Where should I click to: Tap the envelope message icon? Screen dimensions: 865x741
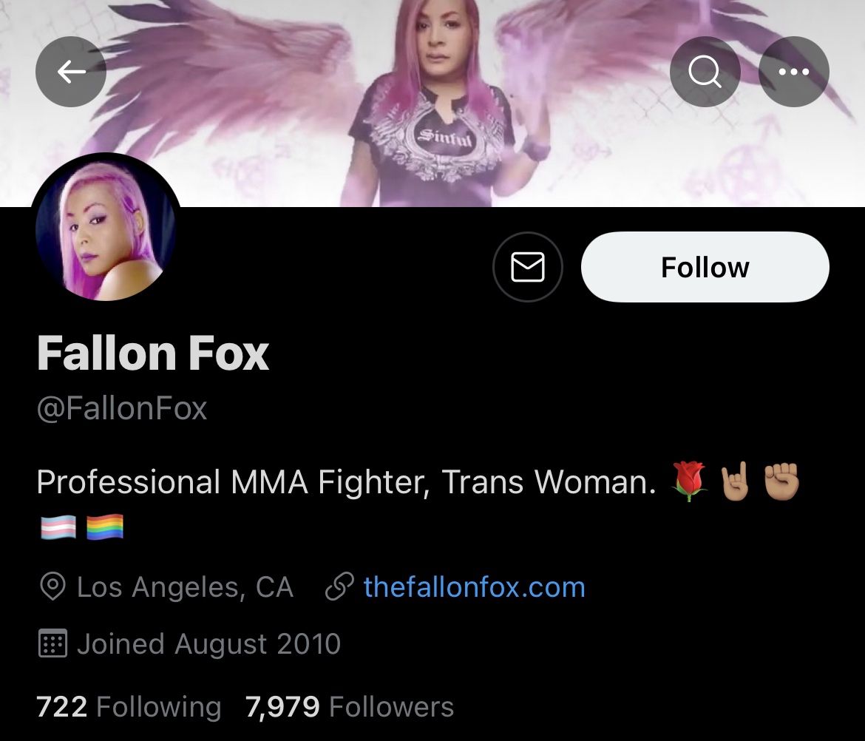tap(528, 267)
